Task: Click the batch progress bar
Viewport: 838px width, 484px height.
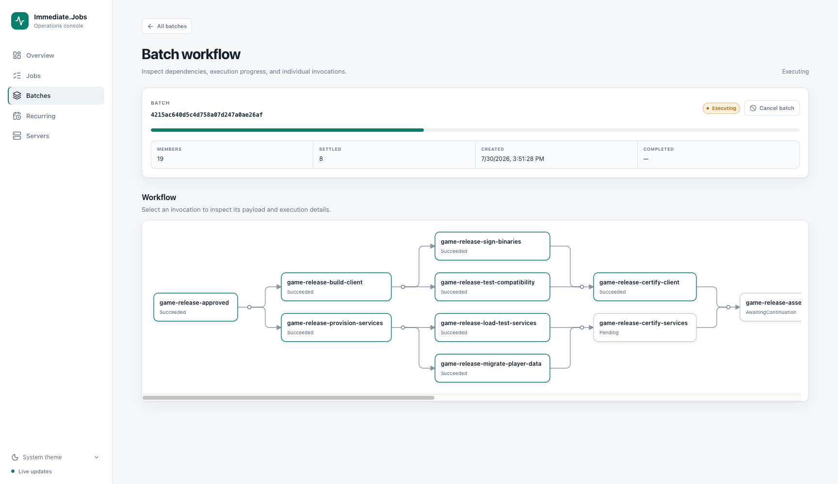Action: tap(475, 130)
